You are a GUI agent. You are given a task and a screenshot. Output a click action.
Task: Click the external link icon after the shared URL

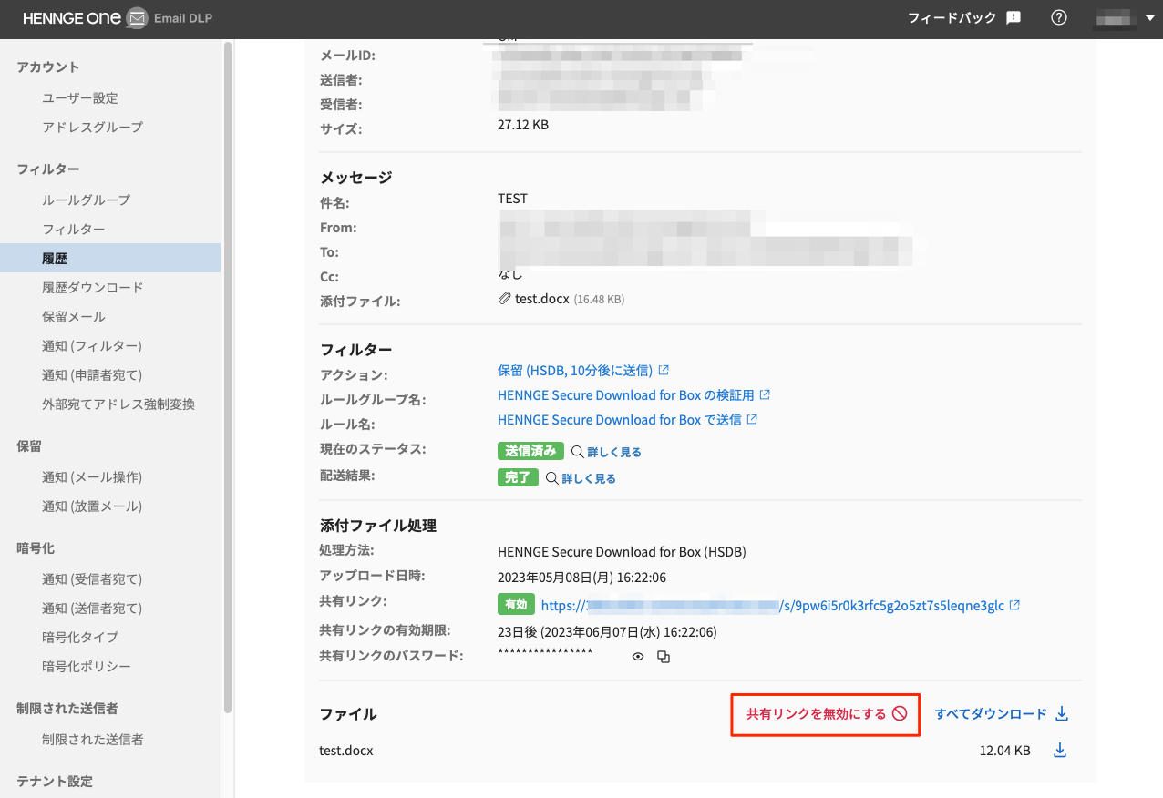(x=1014, y=605)
